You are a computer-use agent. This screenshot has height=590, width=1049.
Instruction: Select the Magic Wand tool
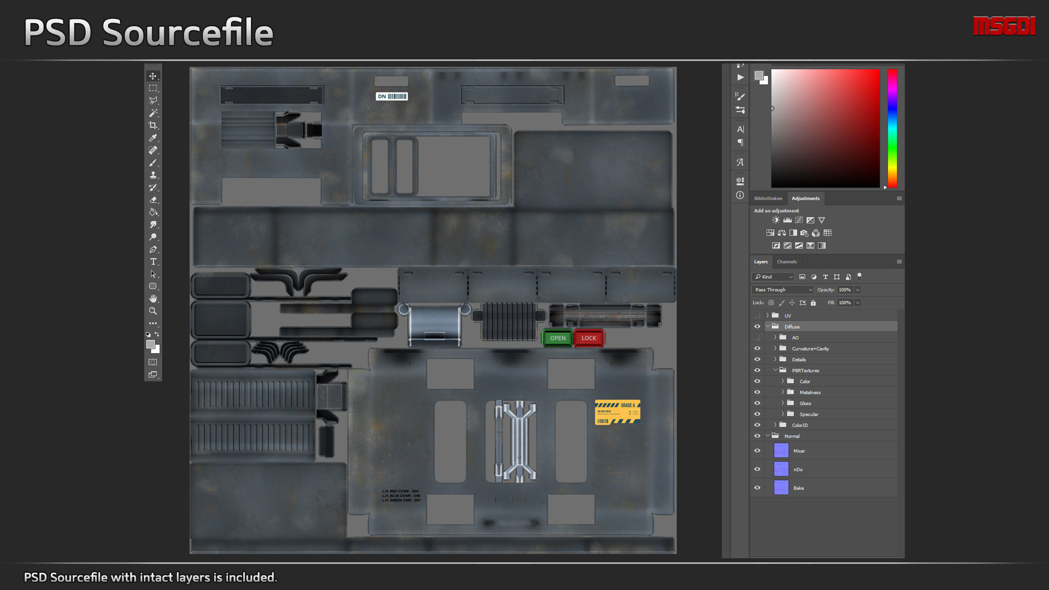153,113
